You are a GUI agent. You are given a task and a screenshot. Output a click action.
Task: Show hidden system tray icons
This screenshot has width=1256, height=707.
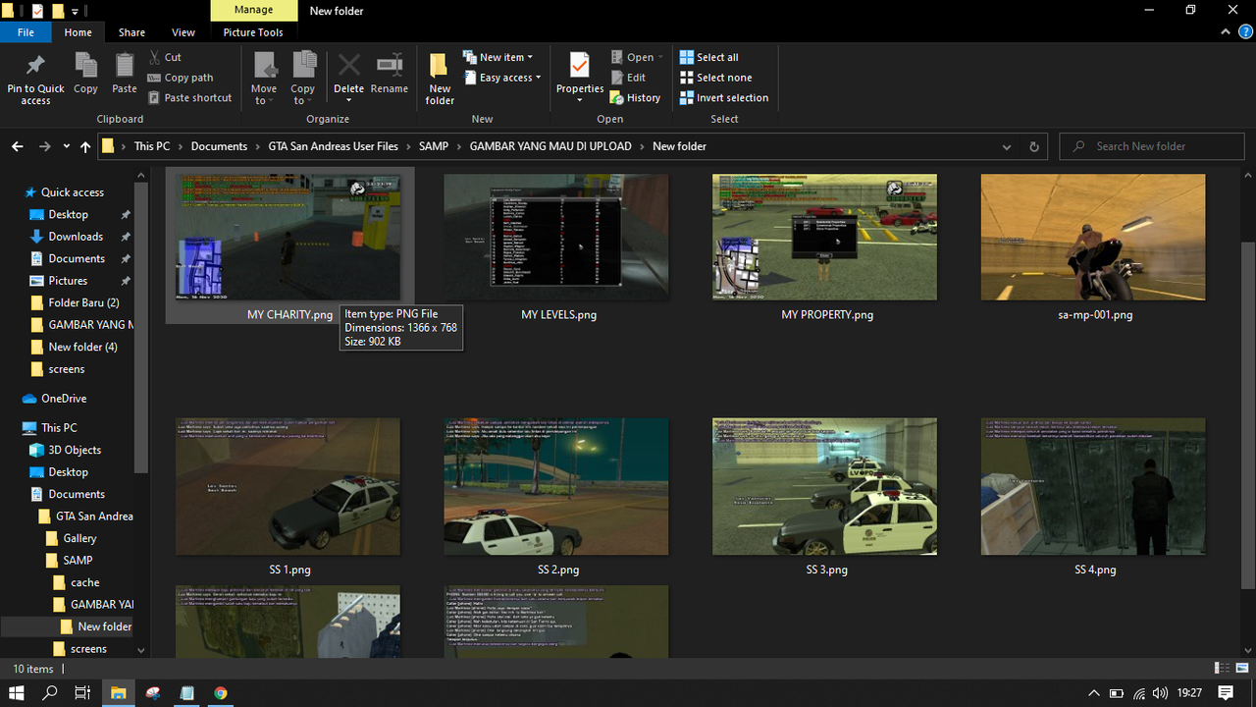1095,693
